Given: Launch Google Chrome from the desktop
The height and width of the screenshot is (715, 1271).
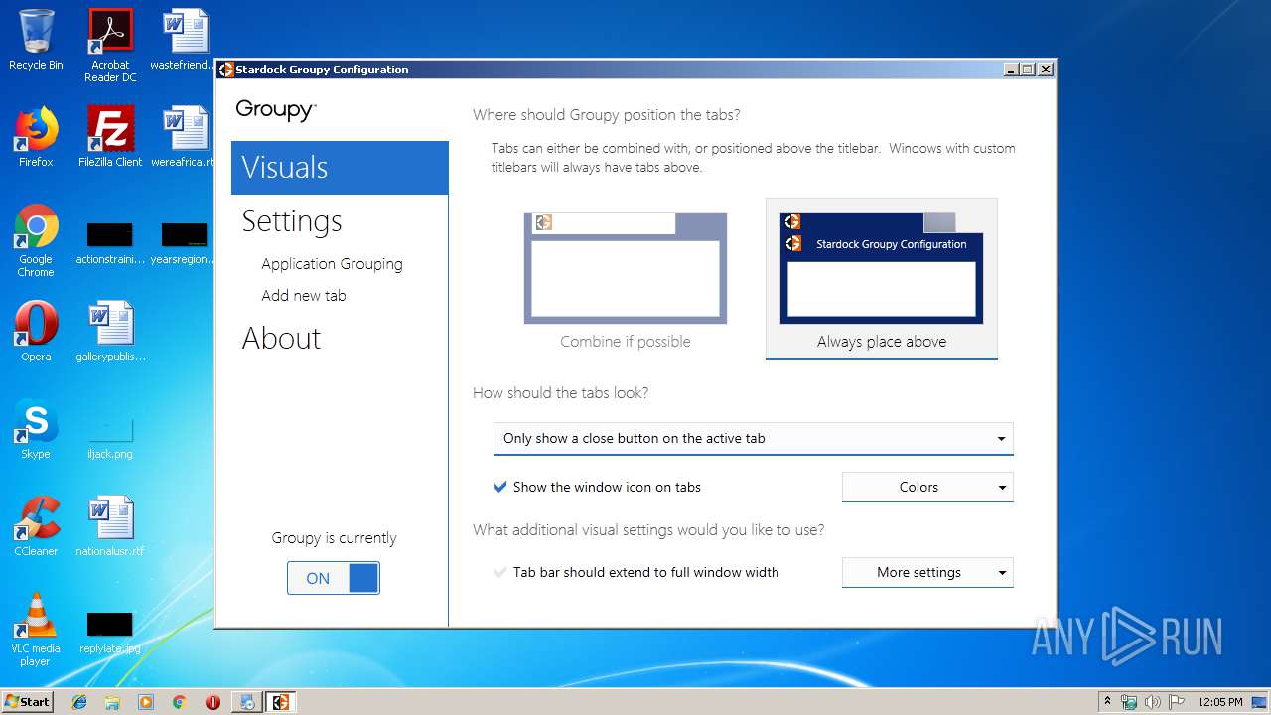Looking at the screenshot, I should (36, 240).
